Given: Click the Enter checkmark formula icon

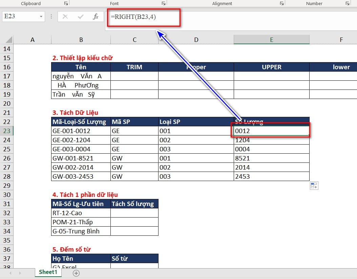Looking at the screenshot, I should pos(80,17).
